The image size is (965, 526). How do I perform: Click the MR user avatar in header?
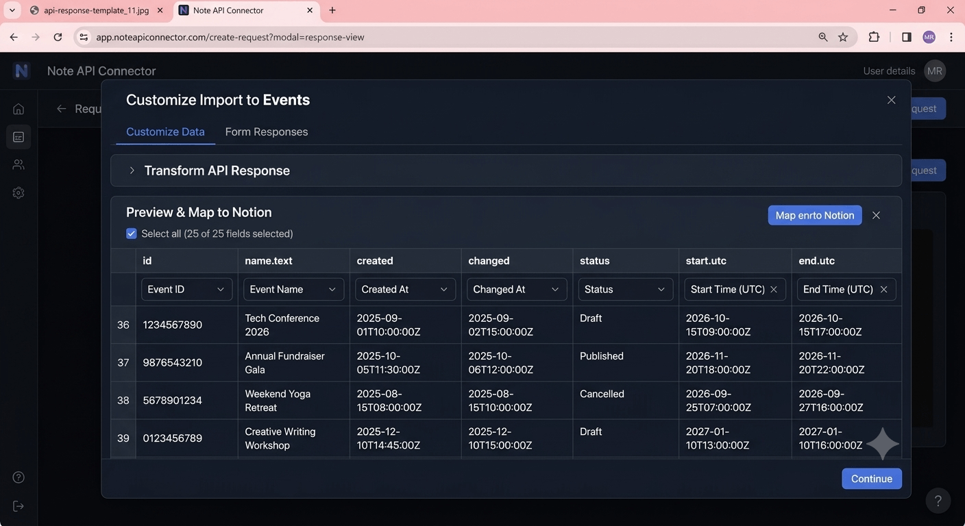[935, 71]
